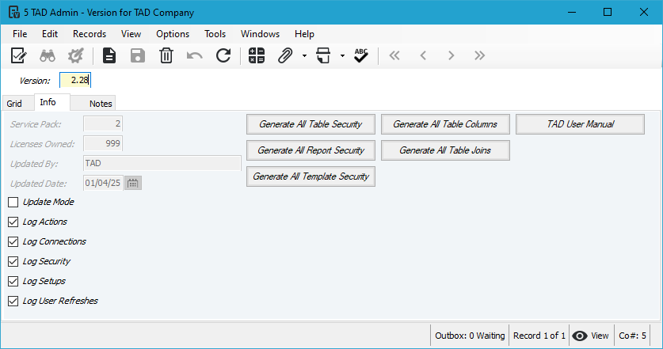Image resolution: width=663 pixels, height=349 pixels.
Task: Click the Record 1 of 1 status text
Action: (539, 336)
